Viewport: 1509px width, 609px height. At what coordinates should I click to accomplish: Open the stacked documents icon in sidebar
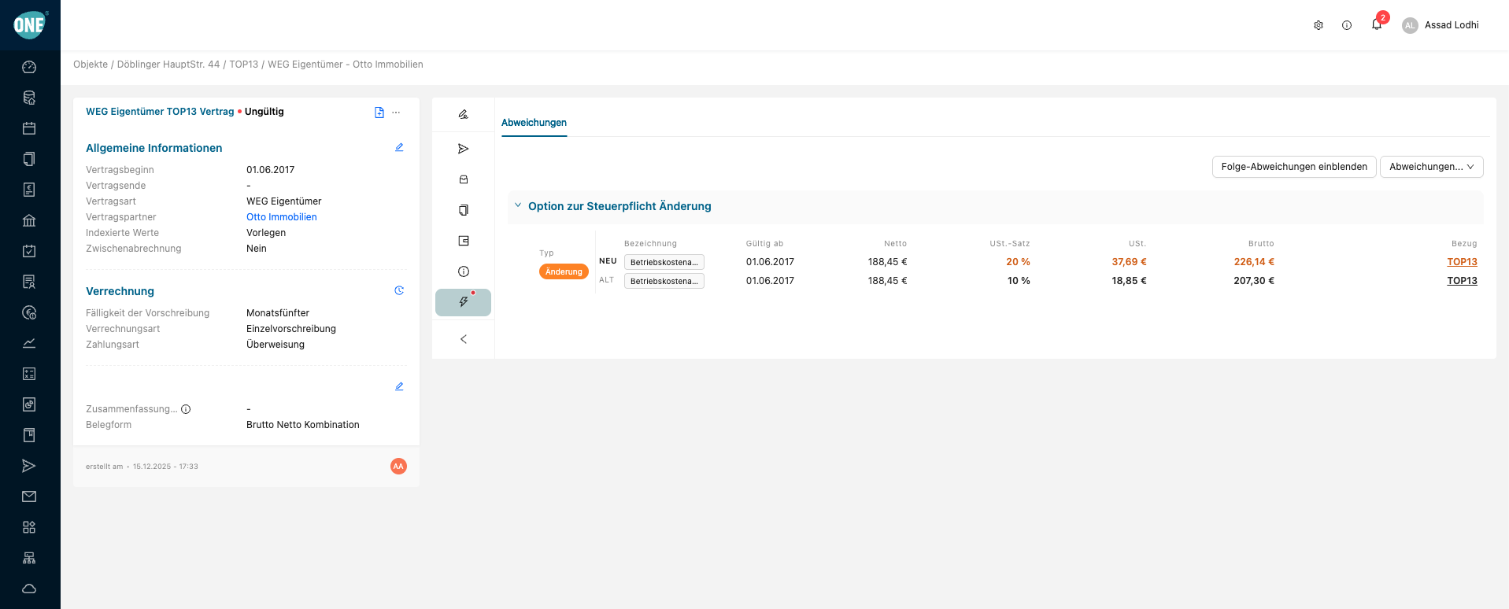pos(29,159)
